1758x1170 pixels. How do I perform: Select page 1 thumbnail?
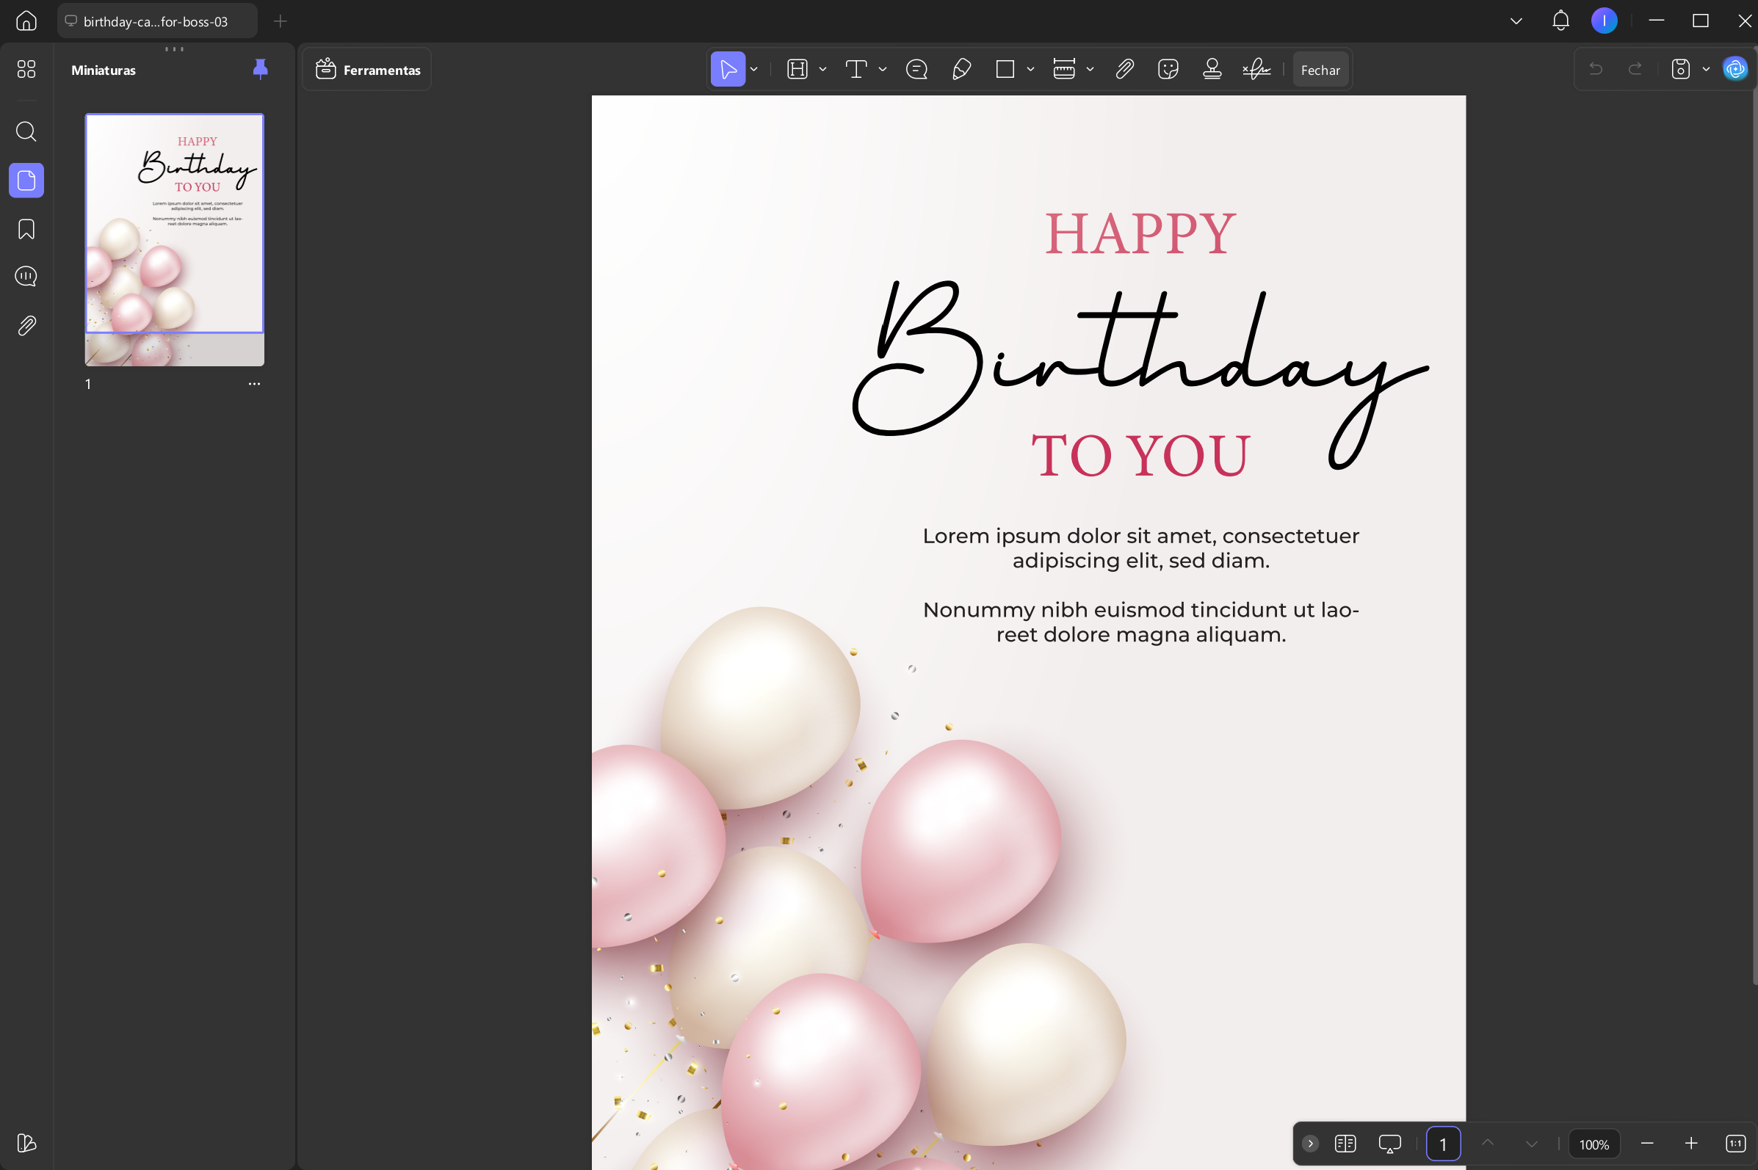pos(175,239)
